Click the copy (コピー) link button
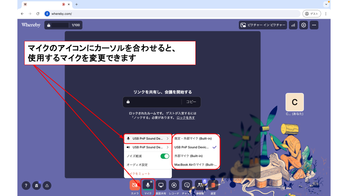This screenshot has width=348, height=196. (x=191, y=102)
